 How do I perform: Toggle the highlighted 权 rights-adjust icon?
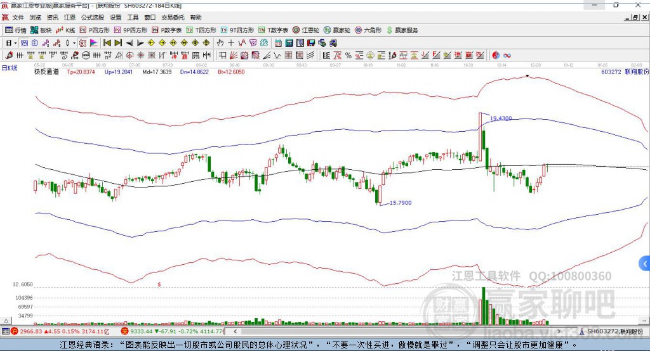83,43
